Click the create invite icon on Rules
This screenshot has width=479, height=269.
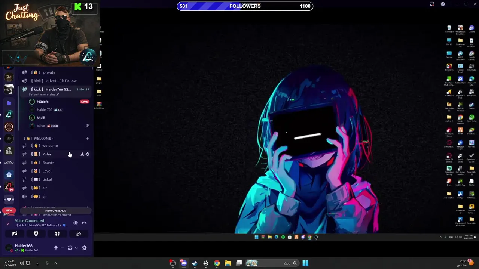[82, 154]
